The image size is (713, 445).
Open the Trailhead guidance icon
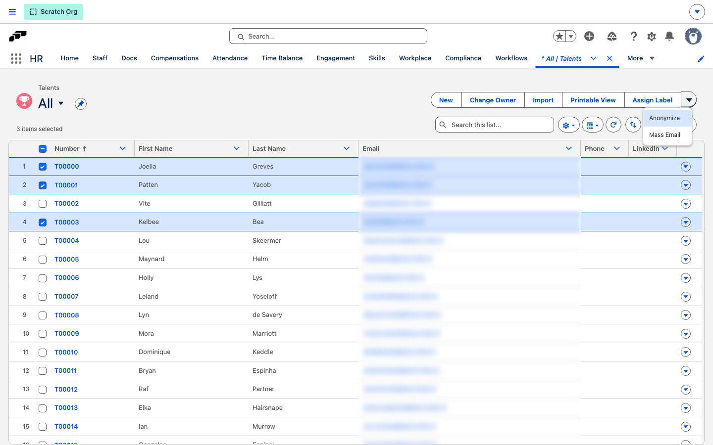(612, 36)
